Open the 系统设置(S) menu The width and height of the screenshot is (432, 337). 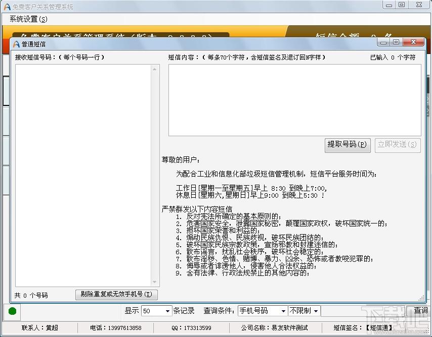[x=28, y=19]
